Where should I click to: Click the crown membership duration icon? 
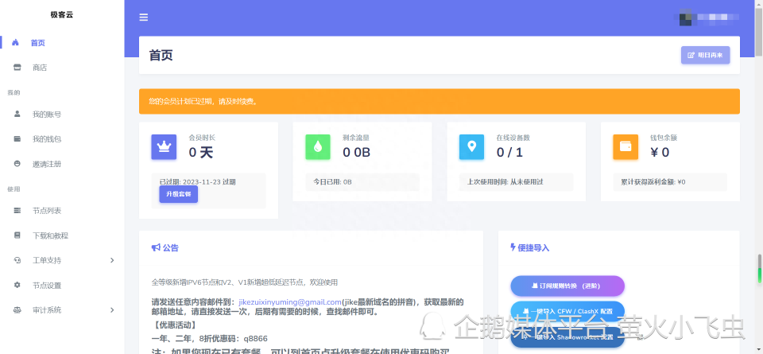point(164,147)
